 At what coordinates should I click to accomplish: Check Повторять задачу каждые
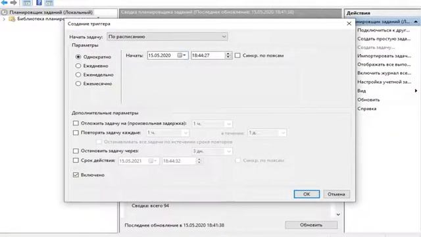pos(76,132)
